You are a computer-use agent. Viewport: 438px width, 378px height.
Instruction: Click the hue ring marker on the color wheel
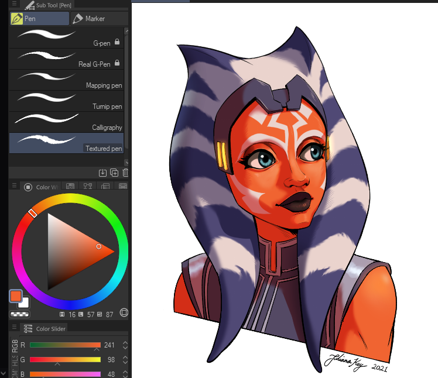point(33,214)
